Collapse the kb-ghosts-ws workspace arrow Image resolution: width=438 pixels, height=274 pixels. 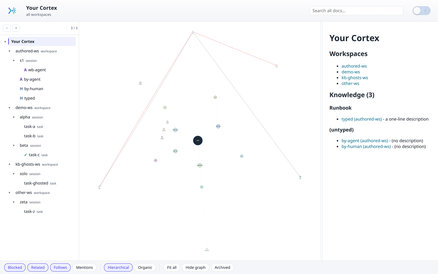pyautogui.click(x=10, y=164)
